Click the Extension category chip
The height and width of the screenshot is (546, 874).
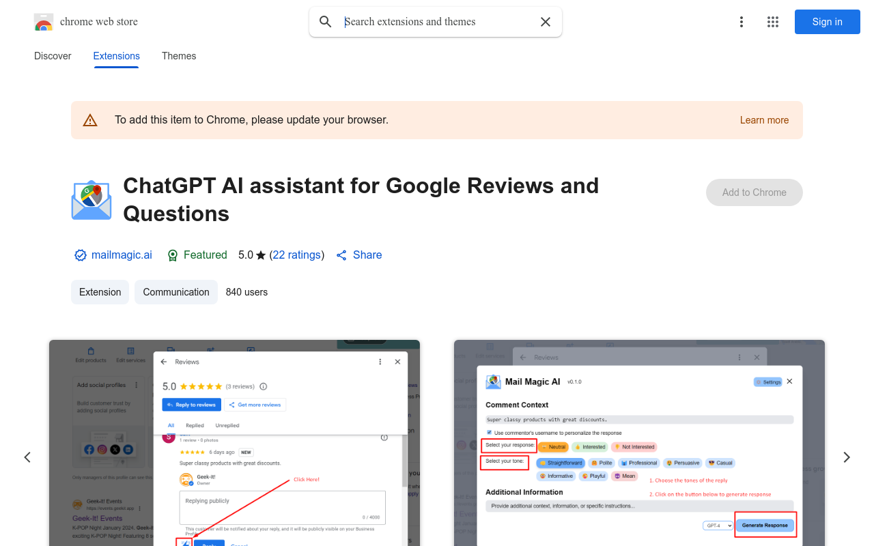(100, 292)
